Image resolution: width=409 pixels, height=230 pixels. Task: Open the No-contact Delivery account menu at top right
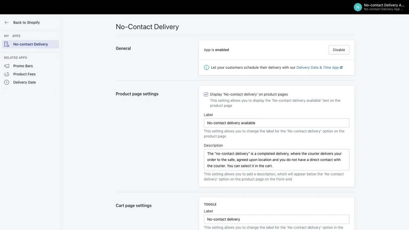pos(380,7)
